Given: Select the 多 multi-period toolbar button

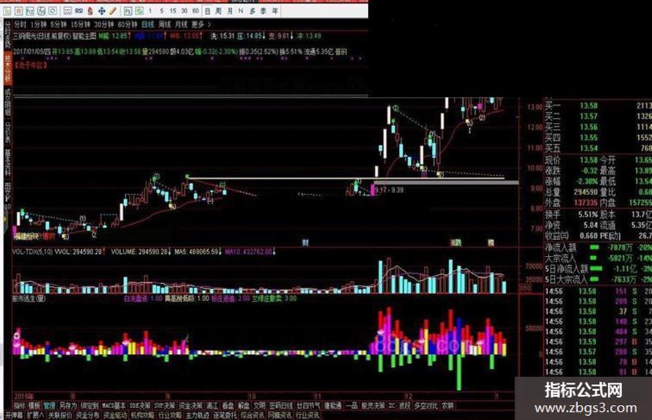Looking at the screenshot, I should (252, 11).
